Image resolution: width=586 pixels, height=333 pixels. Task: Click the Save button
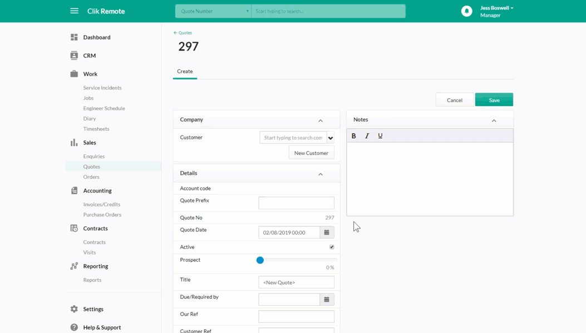pyautogui.click(x=494, y=100)
